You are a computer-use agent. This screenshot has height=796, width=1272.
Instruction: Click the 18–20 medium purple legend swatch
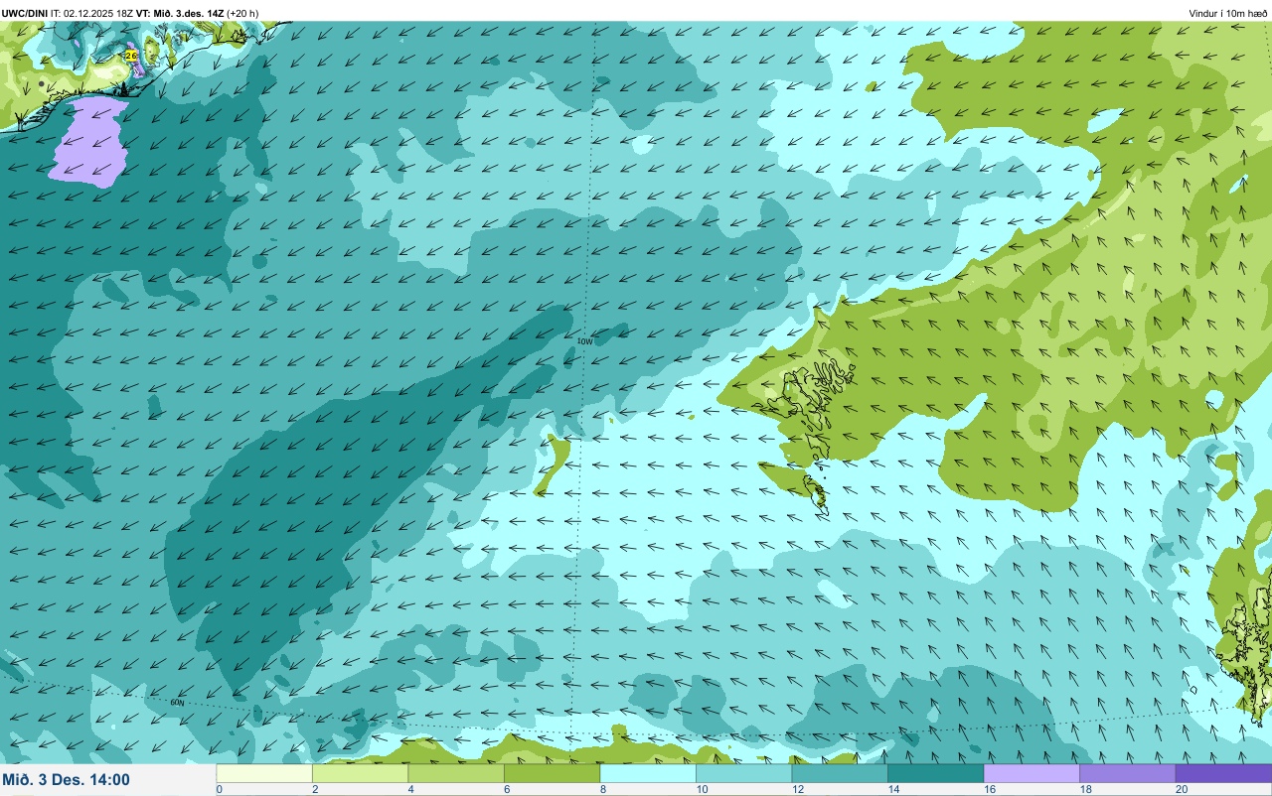click(x=1127, y=773)
